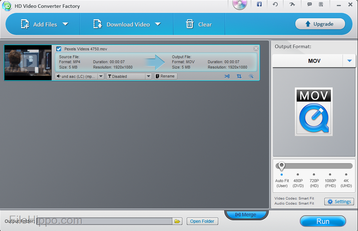Open the effects sparkle icon

[x=251, y=76]
